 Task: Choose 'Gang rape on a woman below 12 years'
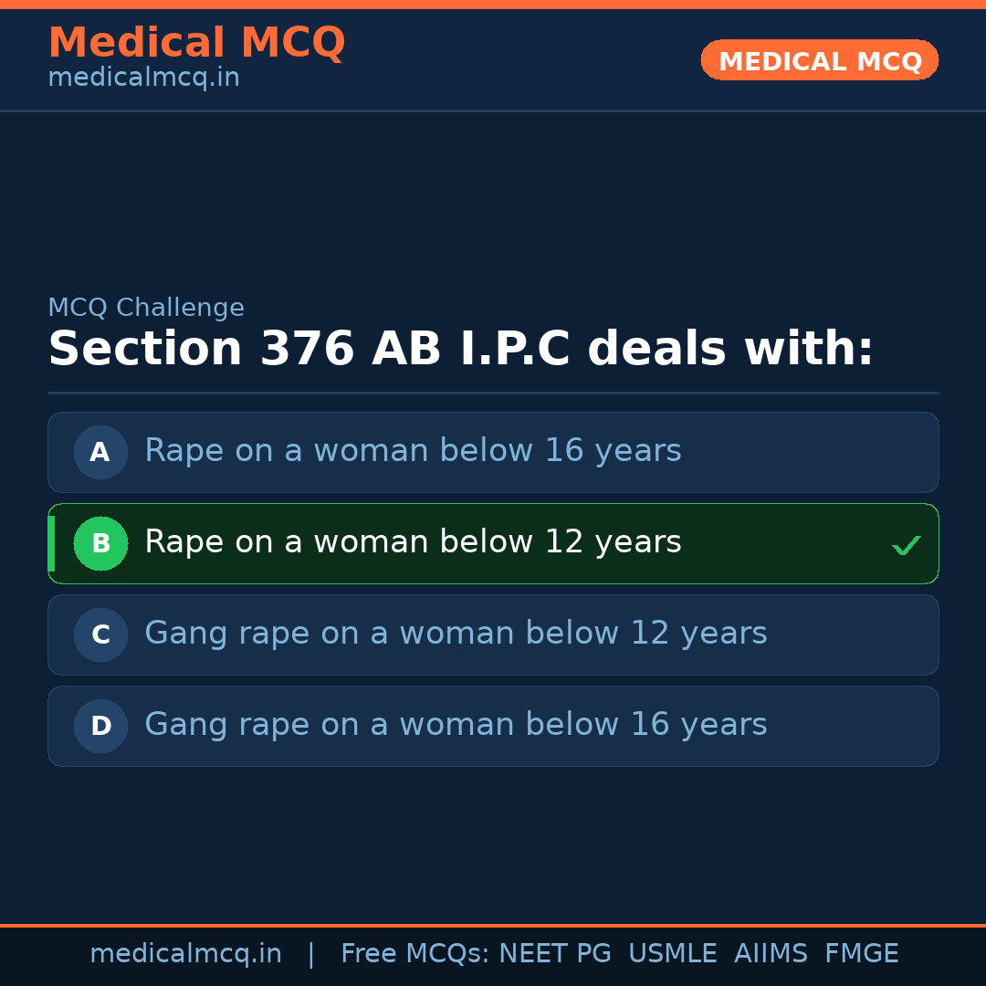click(456, 634)
